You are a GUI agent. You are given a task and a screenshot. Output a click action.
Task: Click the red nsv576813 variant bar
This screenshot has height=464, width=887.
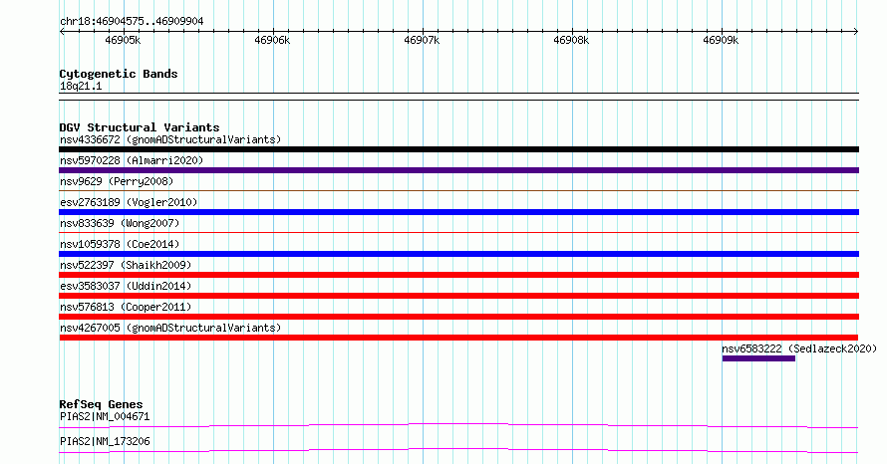(x=458, y=317)
